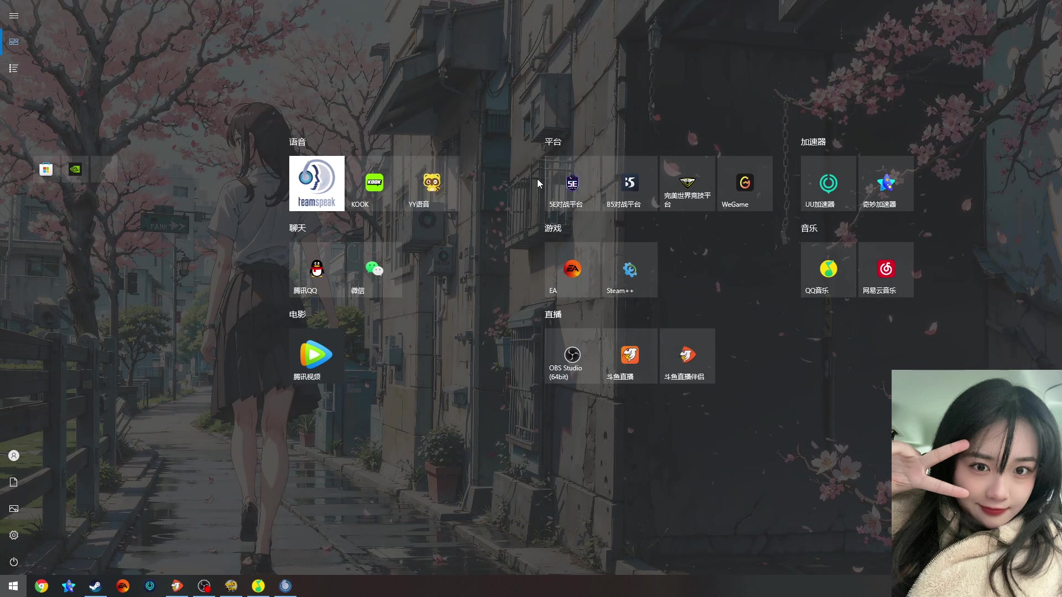Select the 直播 group header
Image resolution: width=1062 pixels, height=597 pixels.
553,315
